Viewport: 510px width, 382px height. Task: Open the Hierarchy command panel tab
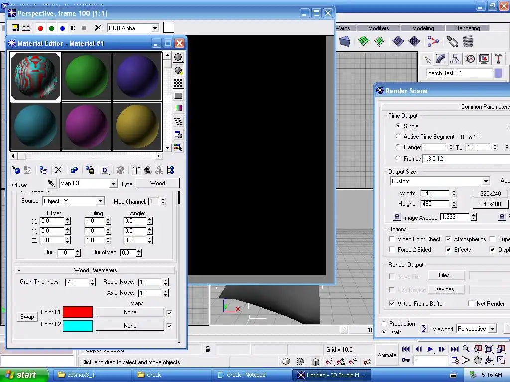click(455, 59)
